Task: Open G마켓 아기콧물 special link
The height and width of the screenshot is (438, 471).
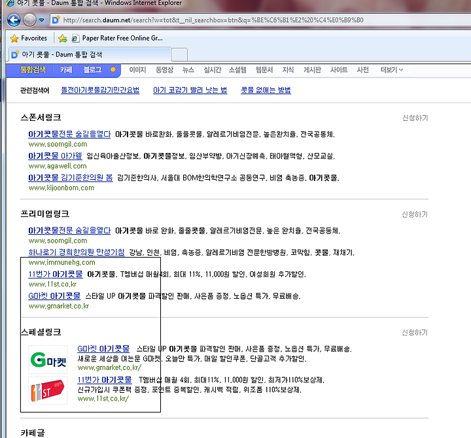Action: coord(103,349)
